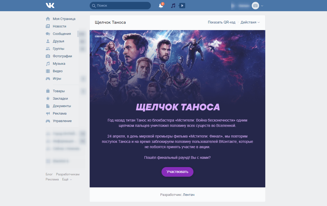
Task: Open the Реклама footer link
Action: (x=52, y=179)
